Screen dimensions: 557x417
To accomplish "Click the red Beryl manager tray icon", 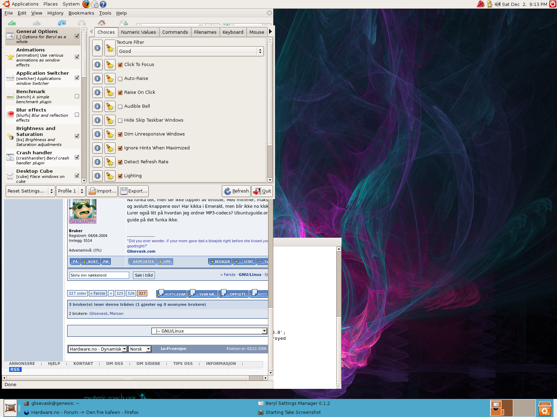I will 481,4.
